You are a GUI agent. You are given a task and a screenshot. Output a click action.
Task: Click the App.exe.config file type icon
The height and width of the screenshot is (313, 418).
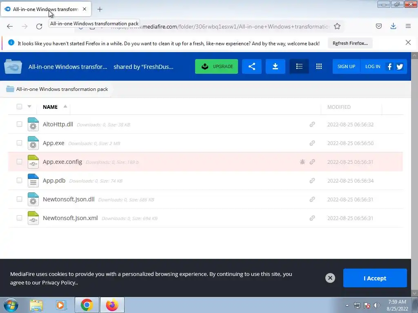[x=33, y=161]
